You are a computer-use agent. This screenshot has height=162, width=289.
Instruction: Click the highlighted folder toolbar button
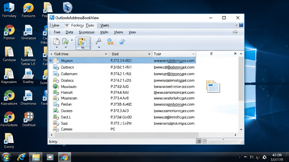83,43
